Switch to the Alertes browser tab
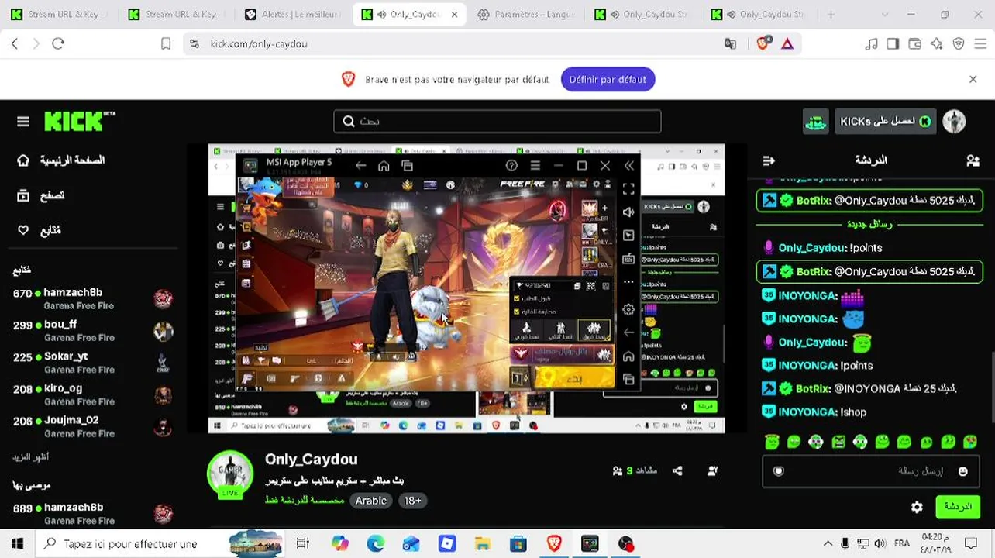The image size is (995, 558). (x=293, y=15)
